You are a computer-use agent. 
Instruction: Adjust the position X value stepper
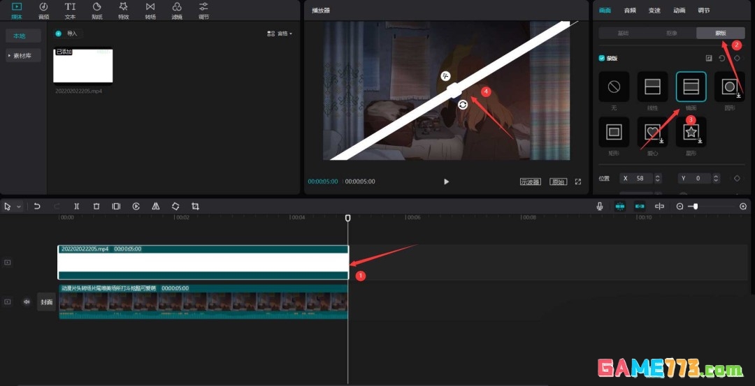658,178
